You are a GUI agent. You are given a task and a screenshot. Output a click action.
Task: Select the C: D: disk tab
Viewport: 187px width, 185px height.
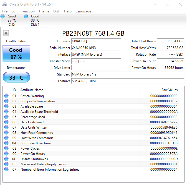coord(12,20)
